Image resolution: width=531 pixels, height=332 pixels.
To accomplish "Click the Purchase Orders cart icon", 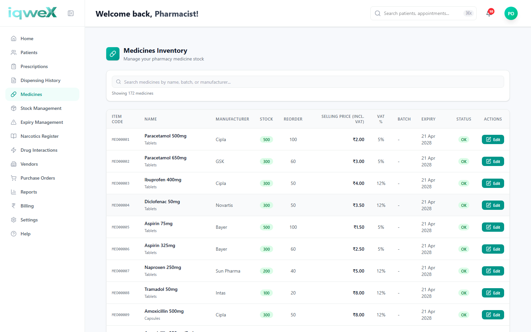I will point(14,178).
